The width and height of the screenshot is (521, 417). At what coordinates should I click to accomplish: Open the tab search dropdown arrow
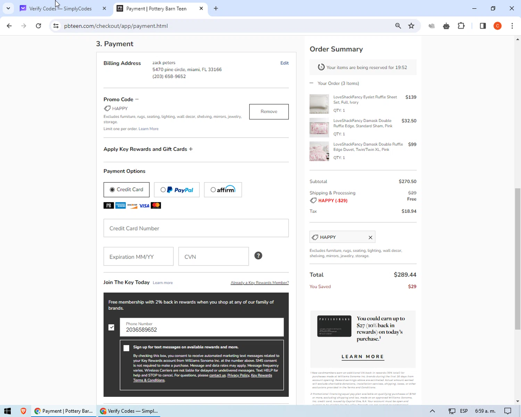point(8,8)
